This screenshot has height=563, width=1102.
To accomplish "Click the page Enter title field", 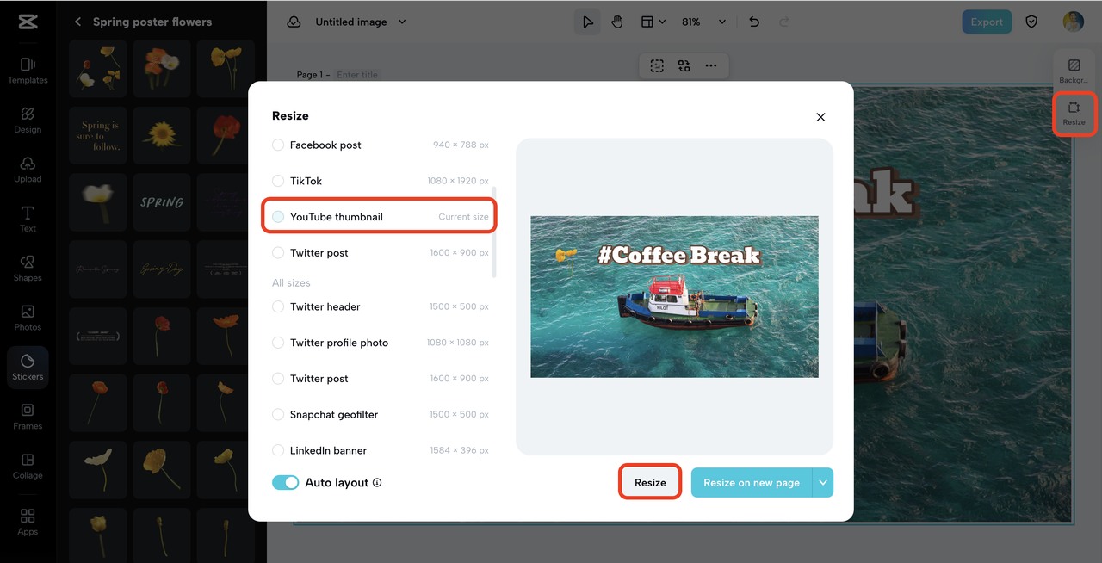I will tap(357, 75).
